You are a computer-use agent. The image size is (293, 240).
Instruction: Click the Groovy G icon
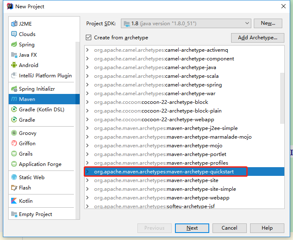click(x=14, y=133)
